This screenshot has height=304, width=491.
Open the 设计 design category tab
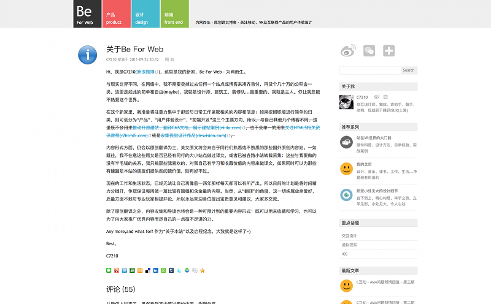(145, 13)
